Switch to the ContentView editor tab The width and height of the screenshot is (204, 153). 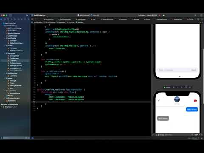[x=48, y=19]
